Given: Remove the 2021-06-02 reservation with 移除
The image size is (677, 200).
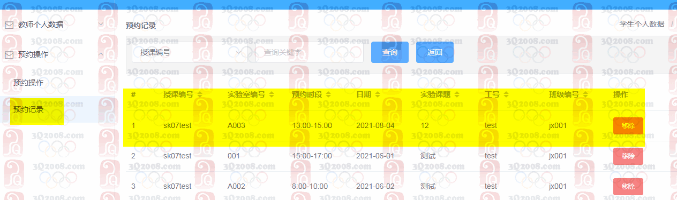Looking at the screenshot, I should point(628,187).
